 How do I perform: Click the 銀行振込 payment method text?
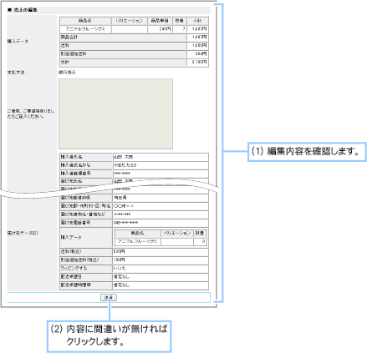point(67,73)
